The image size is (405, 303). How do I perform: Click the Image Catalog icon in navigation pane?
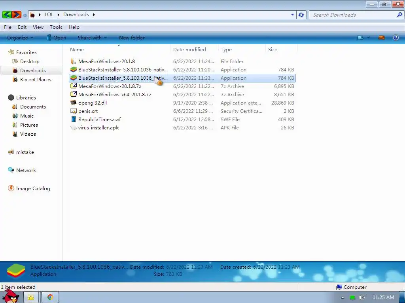(11, 188)
